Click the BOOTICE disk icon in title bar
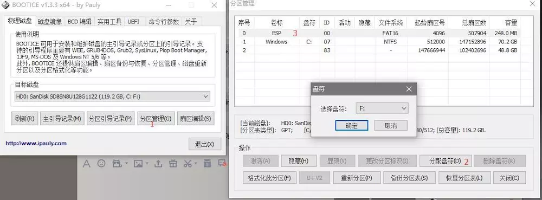Screen dimensions: 542x200 pyautogui.click(x=5, y=5)
